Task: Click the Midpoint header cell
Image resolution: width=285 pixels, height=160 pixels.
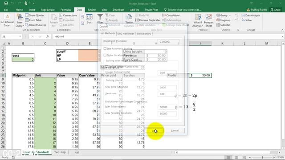Action: point(23,75)
